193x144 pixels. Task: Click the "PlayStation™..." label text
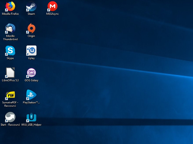(31, 102)
